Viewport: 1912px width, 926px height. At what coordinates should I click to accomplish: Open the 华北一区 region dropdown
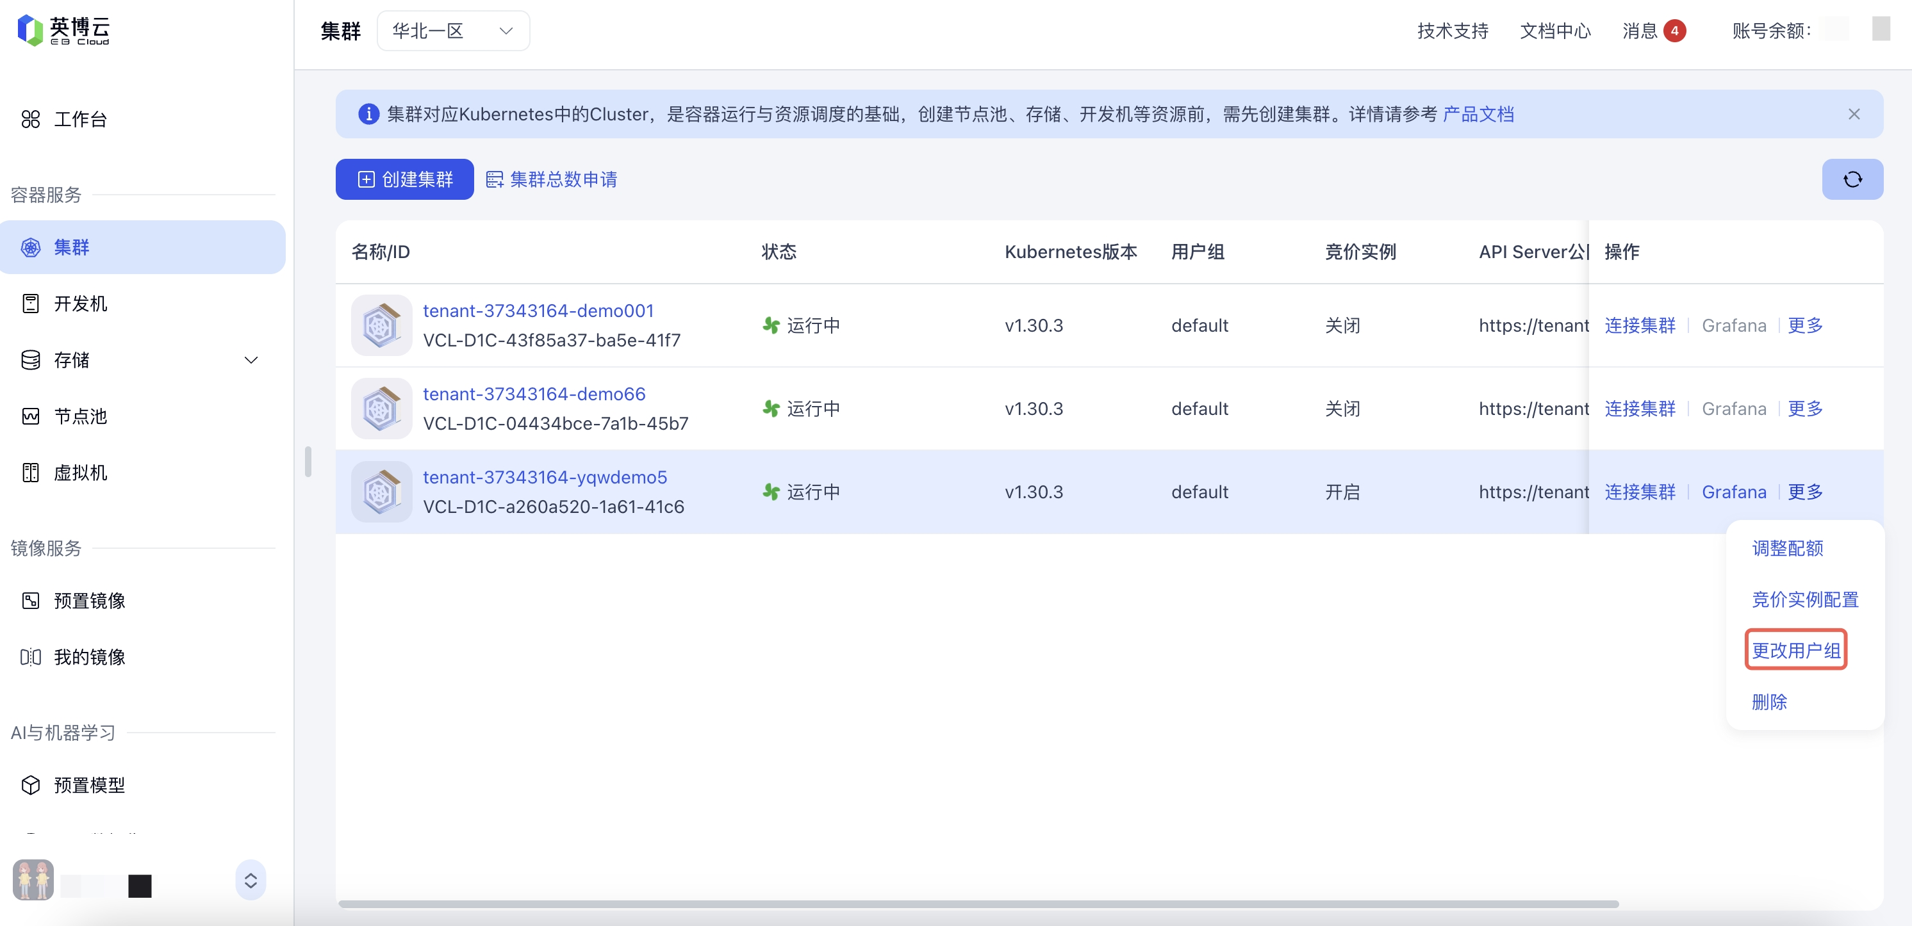[x=453, y=31]
